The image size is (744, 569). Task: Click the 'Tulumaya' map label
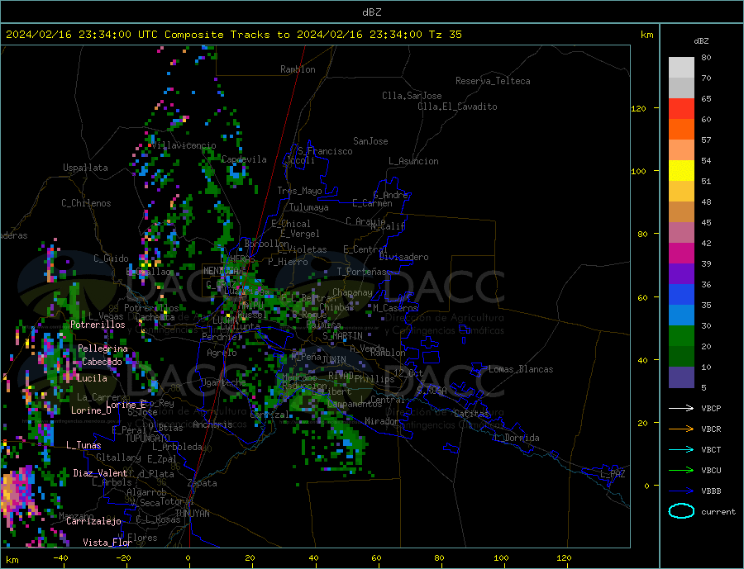click(308, 207)
